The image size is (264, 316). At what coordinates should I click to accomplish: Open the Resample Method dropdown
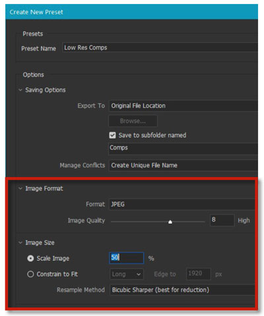(x=182, y=290)
